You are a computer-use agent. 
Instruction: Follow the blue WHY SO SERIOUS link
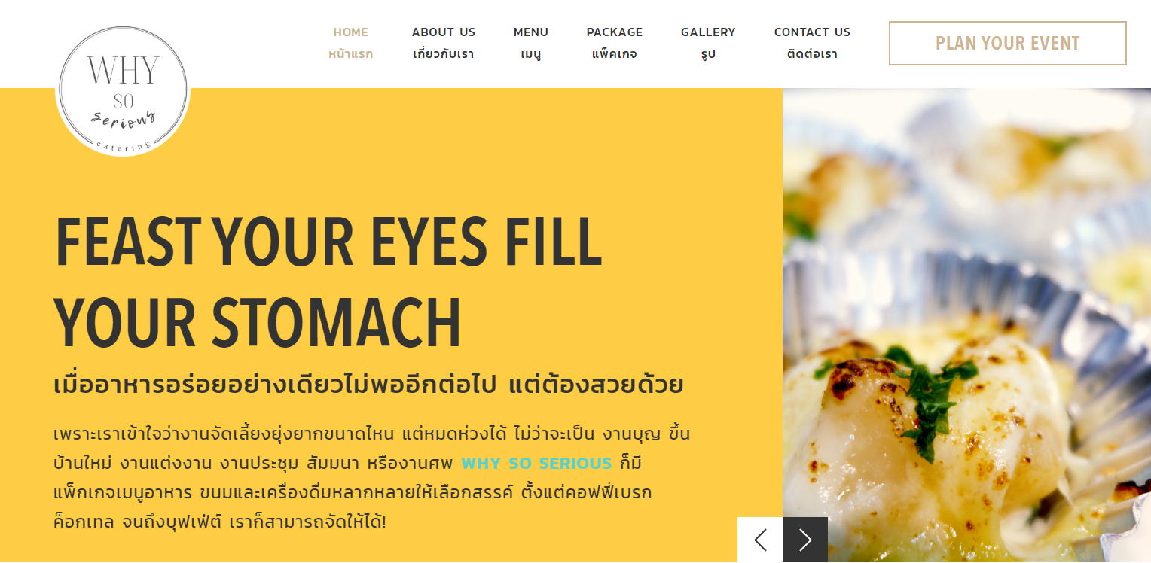point(536,464)
